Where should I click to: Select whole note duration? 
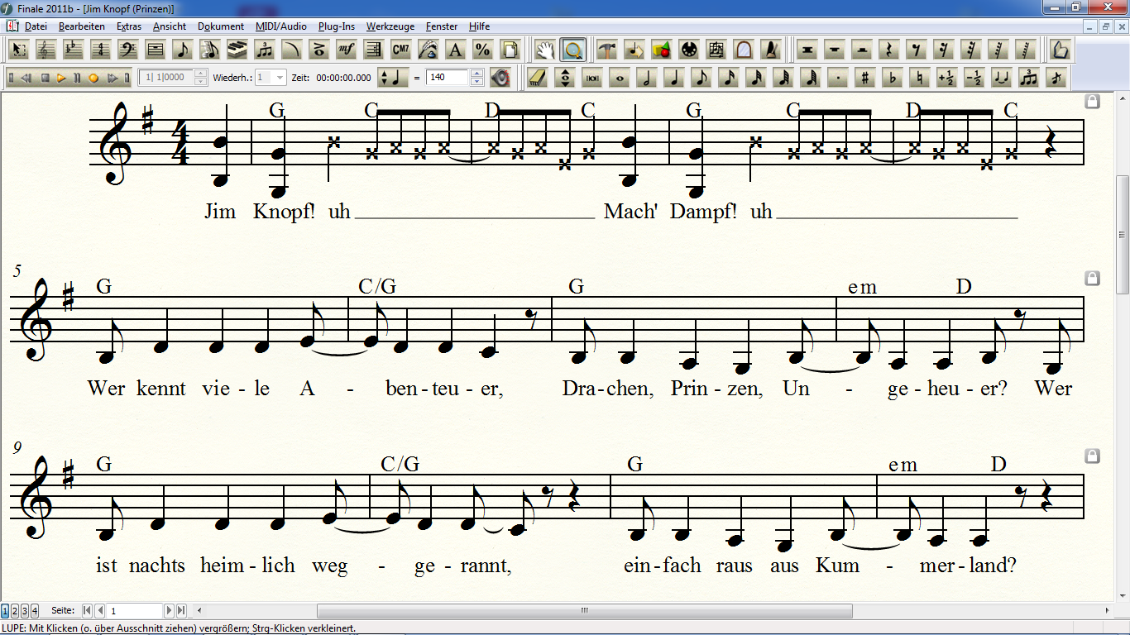[x=620, y=79]
